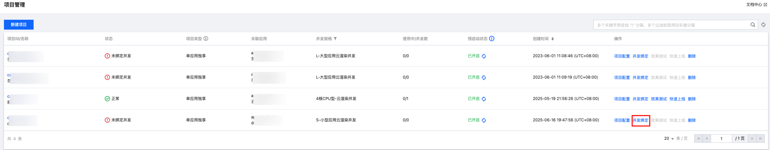Open 效果测试 for the 正常 project
770x150 pixels.
point(659,99)
